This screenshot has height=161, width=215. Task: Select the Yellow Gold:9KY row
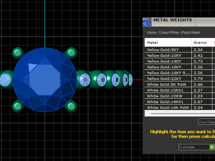180,50
